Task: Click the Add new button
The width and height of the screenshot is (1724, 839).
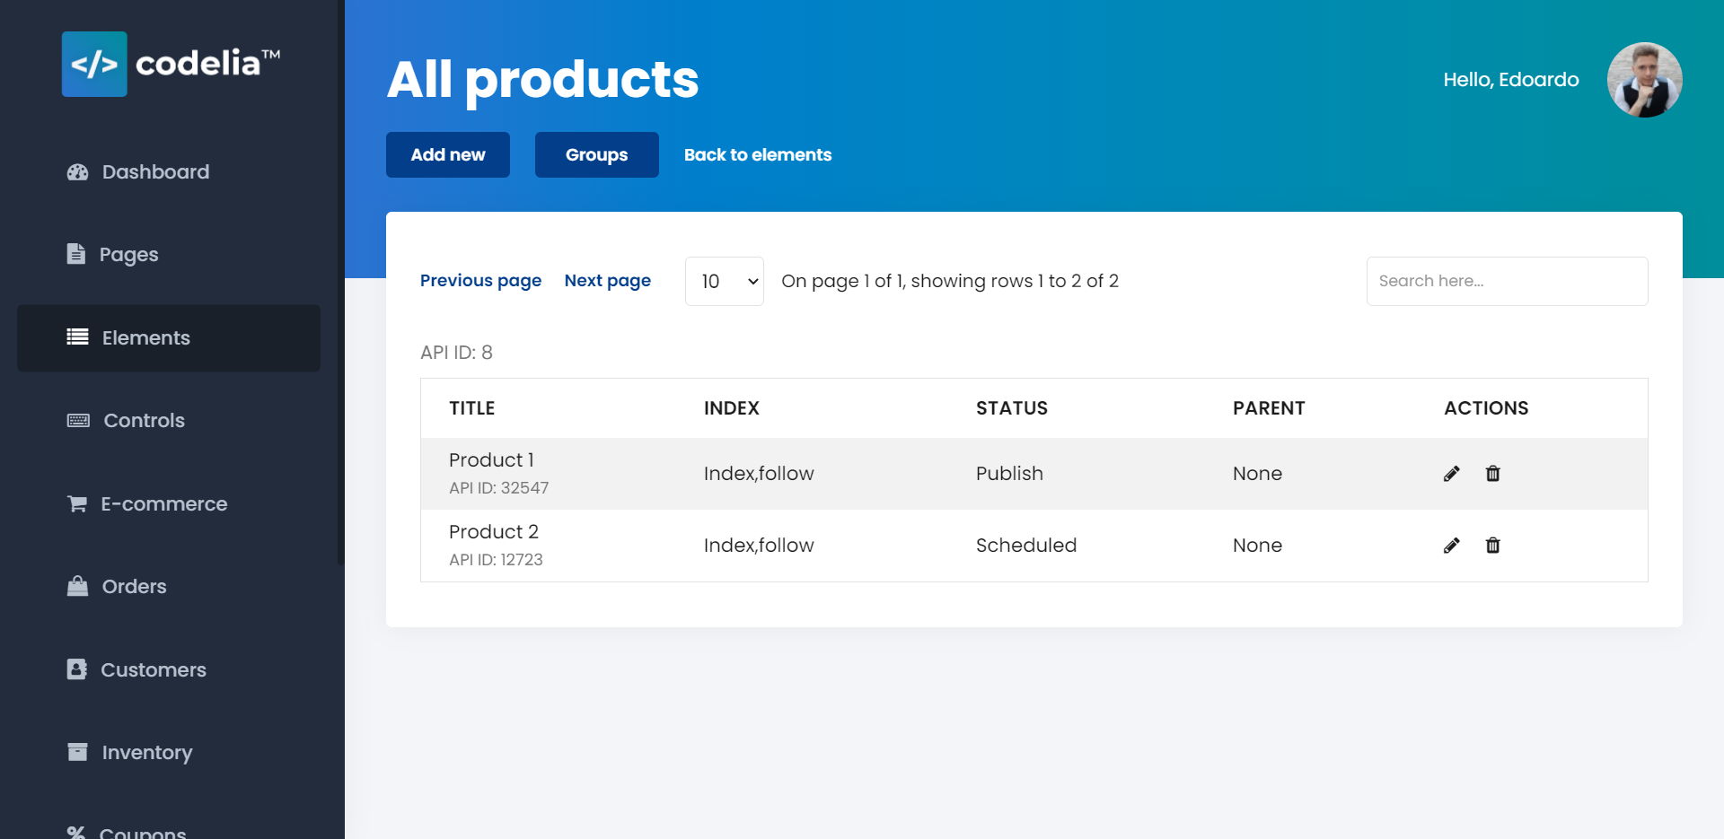Action: (448, 155)
